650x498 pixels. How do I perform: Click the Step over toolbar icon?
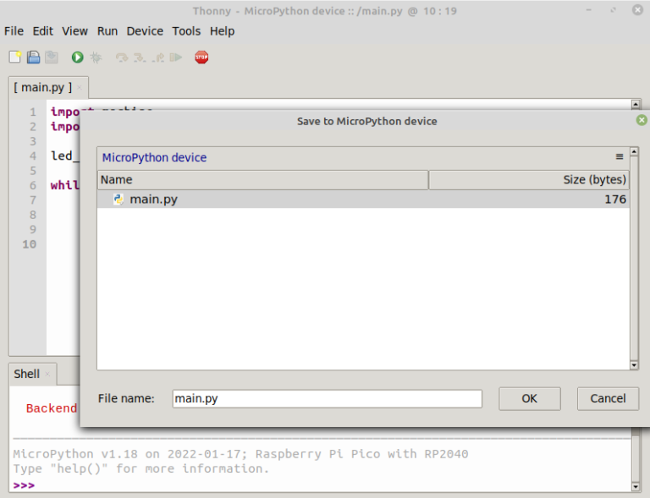point(122,57)
